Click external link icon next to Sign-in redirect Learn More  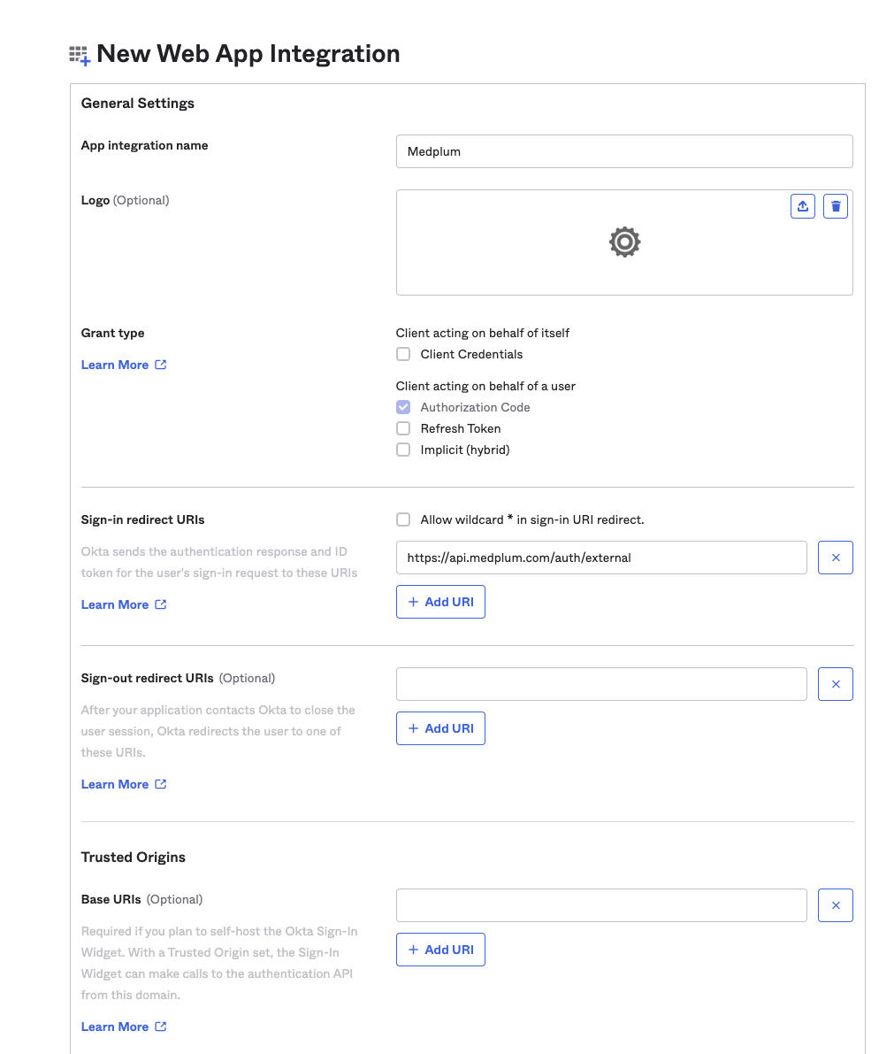pyautogui.click(x=161, y=604)
